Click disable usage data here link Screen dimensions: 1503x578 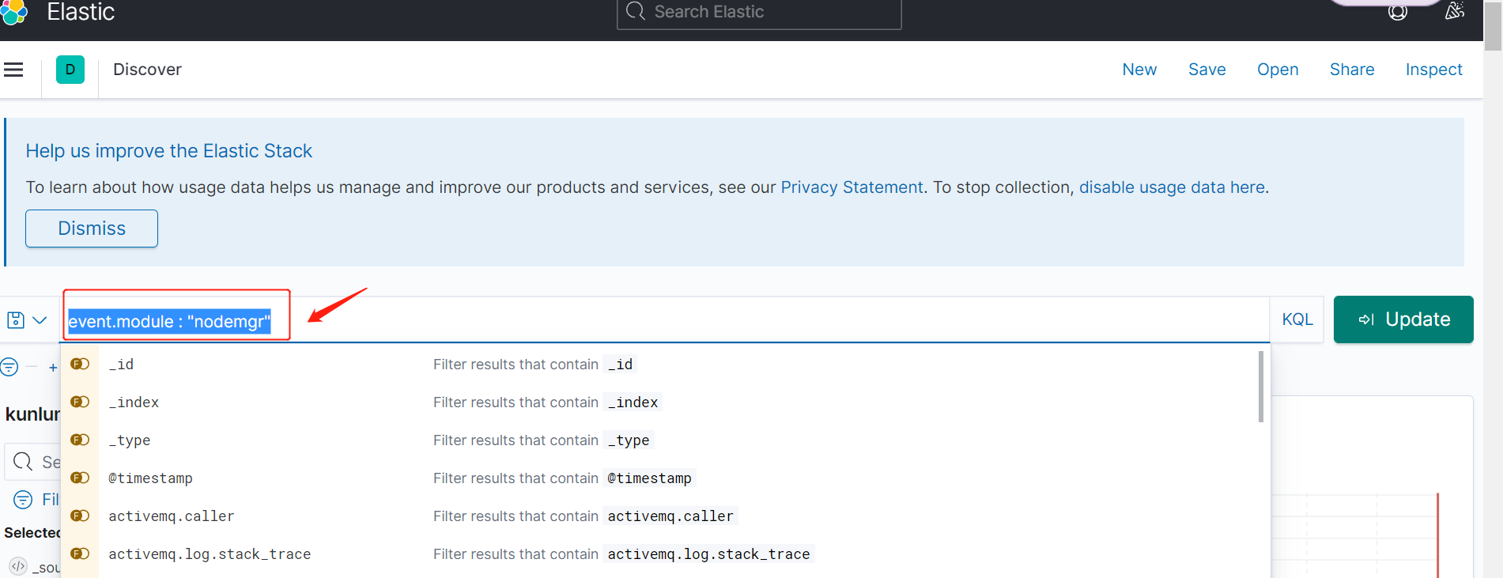pos(1172,187)
